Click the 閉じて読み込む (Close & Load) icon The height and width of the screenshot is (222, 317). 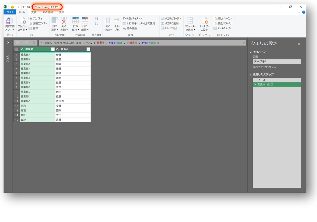(9, 21)
